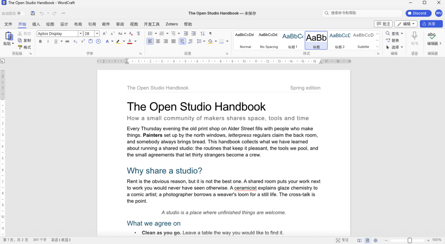445x244 pixels.
Task: Decrease the paragraph indent
Action: click(x=186, y=34)
